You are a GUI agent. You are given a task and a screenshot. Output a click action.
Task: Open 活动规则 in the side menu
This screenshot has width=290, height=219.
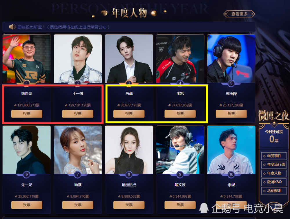click(x=274, y=191)
